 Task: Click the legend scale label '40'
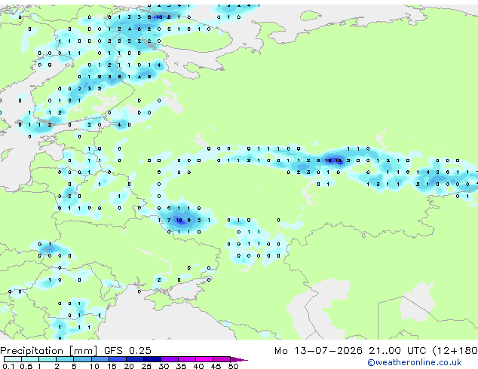point(198,366)
